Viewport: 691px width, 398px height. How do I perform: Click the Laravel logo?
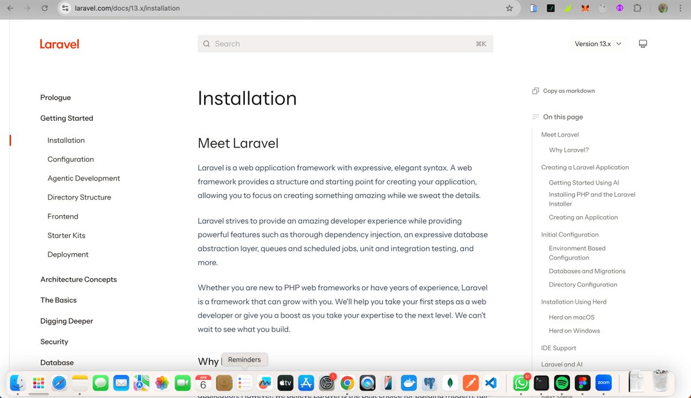[59, 44]
